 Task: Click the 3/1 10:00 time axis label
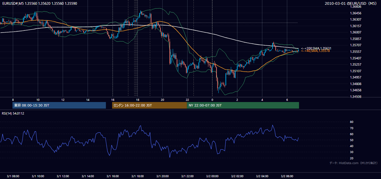click(38, 176)
